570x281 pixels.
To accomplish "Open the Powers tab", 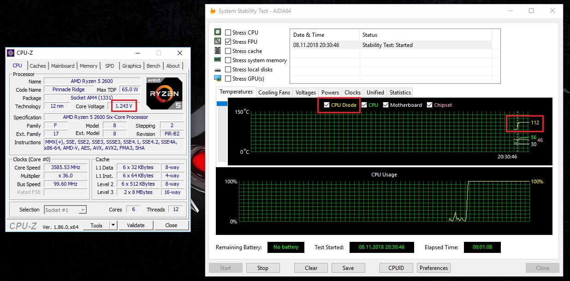I will click(330, 92).
